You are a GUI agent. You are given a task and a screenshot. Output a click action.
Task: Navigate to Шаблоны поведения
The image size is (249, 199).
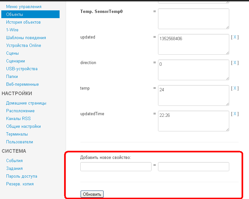click(26, 38)
